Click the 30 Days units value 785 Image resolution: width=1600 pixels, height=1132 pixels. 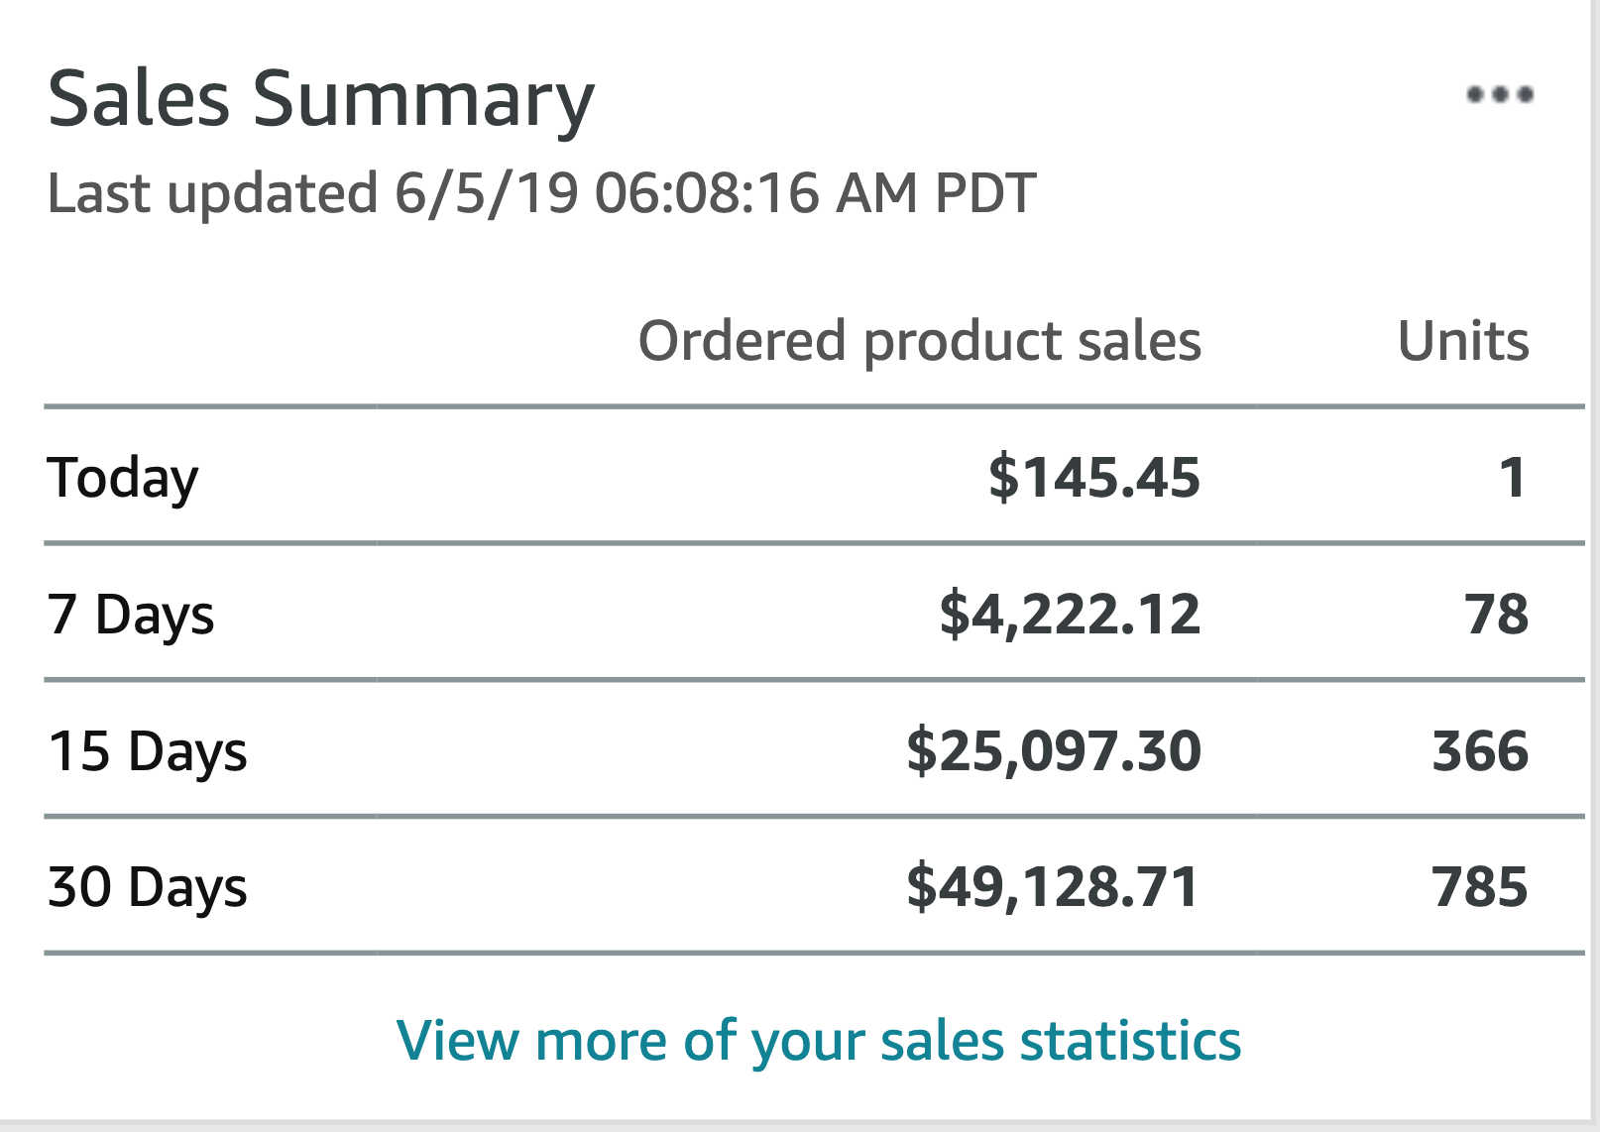[x=1480, y=886]
